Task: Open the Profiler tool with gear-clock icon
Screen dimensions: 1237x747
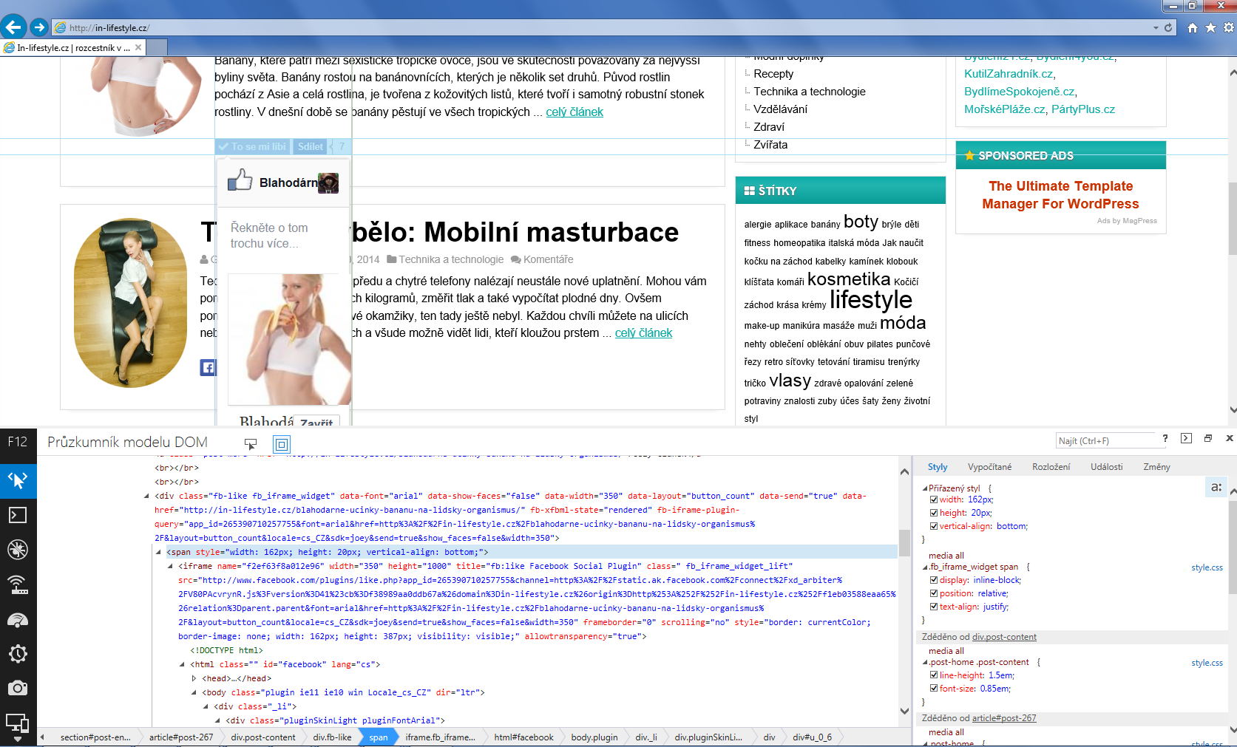Action: [x=18, y=654]
